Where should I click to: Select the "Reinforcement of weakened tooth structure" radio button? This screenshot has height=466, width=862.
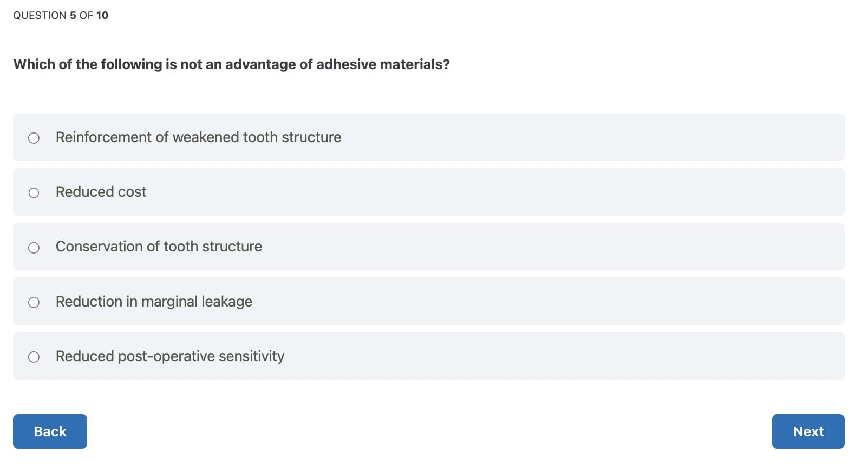click(x=34, y=138)
